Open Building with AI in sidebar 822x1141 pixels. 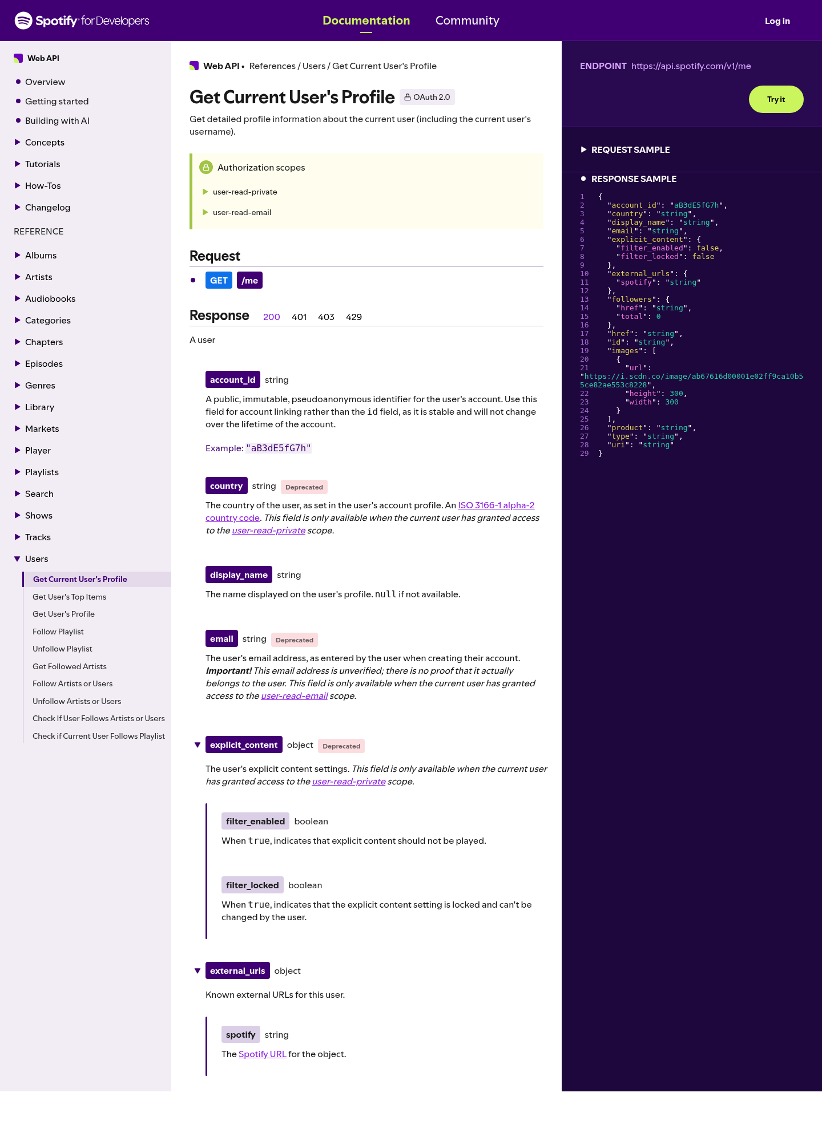[x=57, y=120]
